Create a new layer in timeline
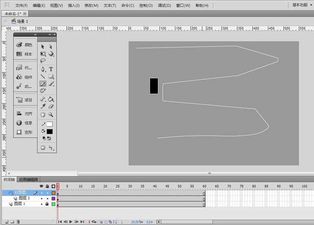The width and height of the screenshot is (314, 225). (6, 222)
